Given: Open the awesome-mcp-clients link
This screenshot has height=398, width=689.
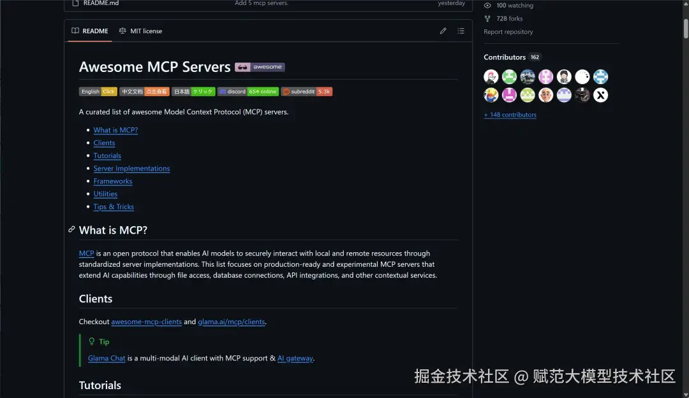Looking at the screenshot, I should point(146,322).
